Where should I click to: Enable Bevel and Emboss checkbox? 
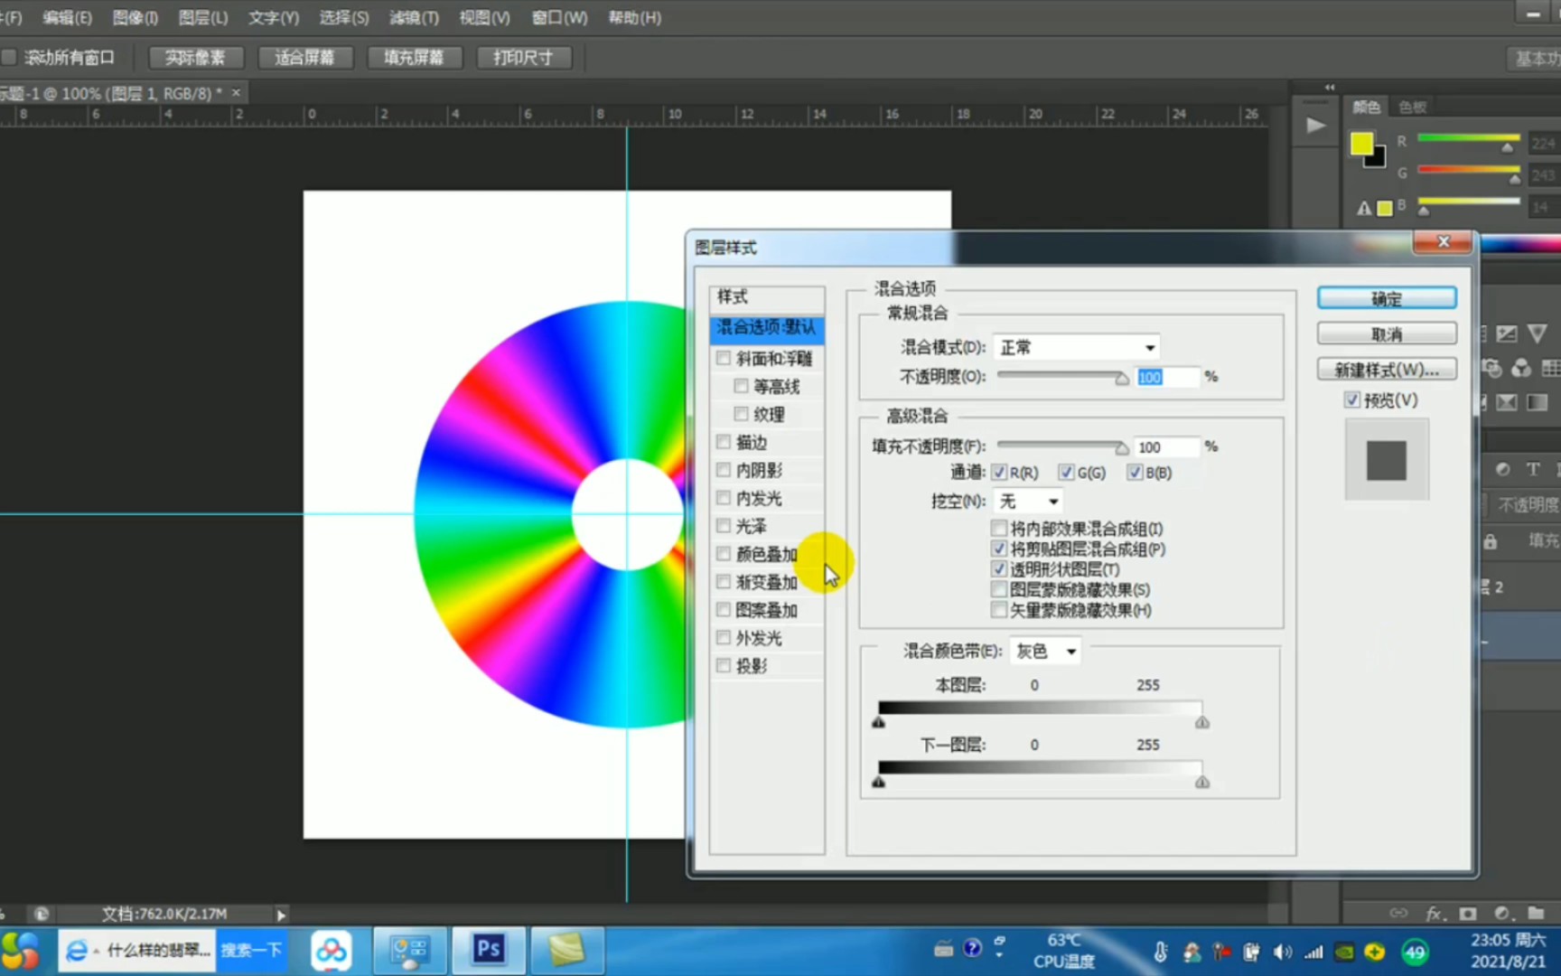point(723,358)
